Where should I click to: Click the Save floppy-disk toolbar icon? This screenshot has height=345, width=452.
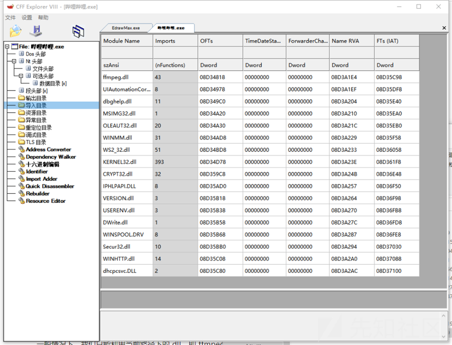(x=36, y=31)
